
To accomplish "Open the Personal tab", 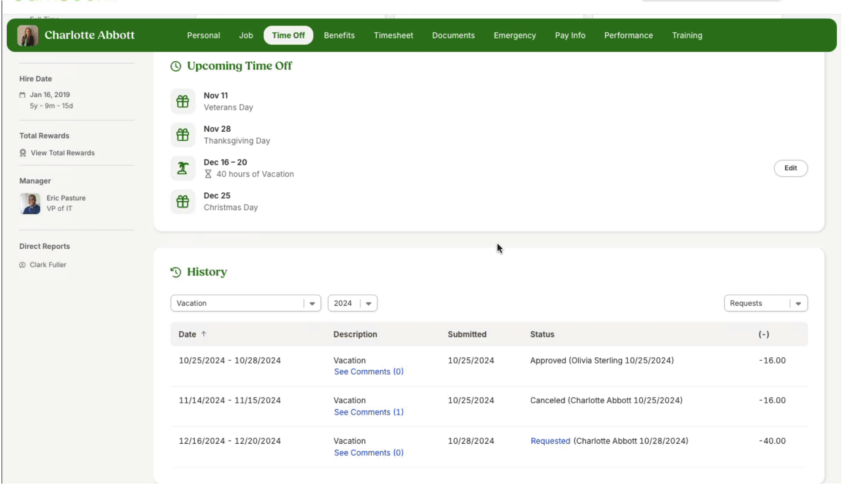I will tap(203, 35).
